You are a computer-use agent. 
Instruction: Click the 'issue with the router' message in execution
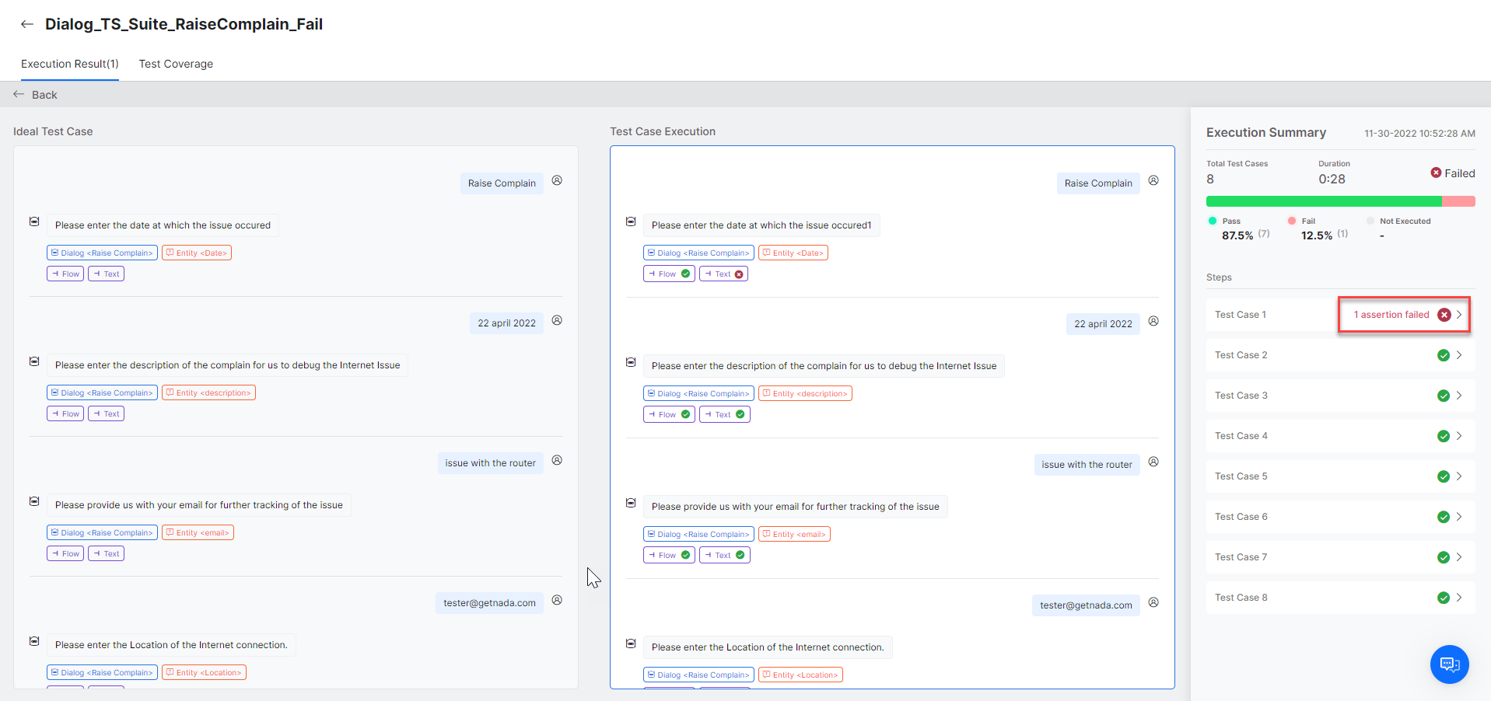pos(1087,465)
